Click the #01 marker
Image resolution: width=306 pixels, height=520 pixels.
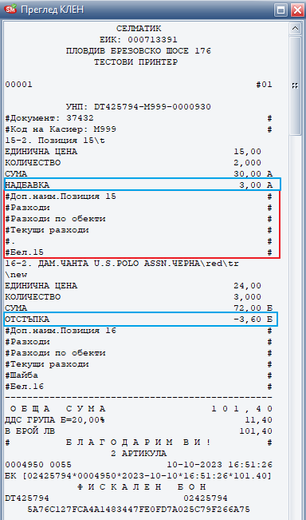(x=264, y=85)
